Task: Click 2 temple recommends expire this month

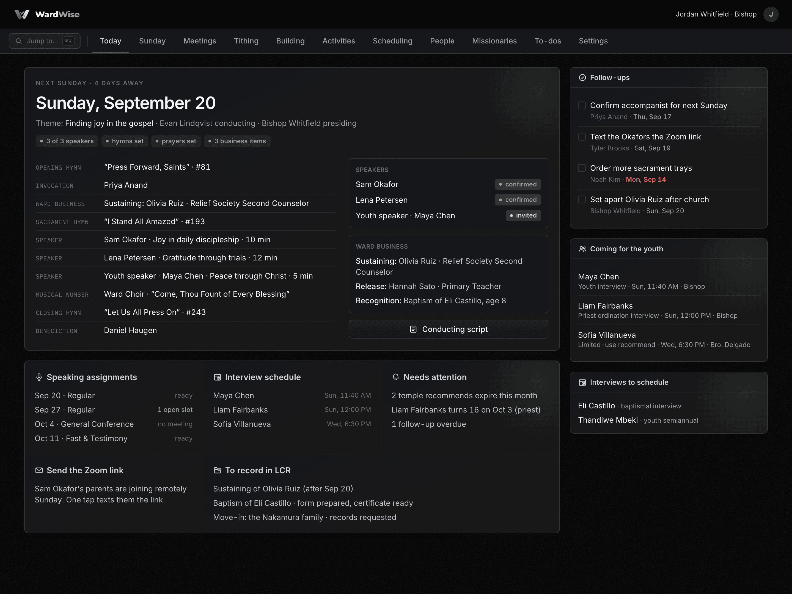Action: point(464,395)
